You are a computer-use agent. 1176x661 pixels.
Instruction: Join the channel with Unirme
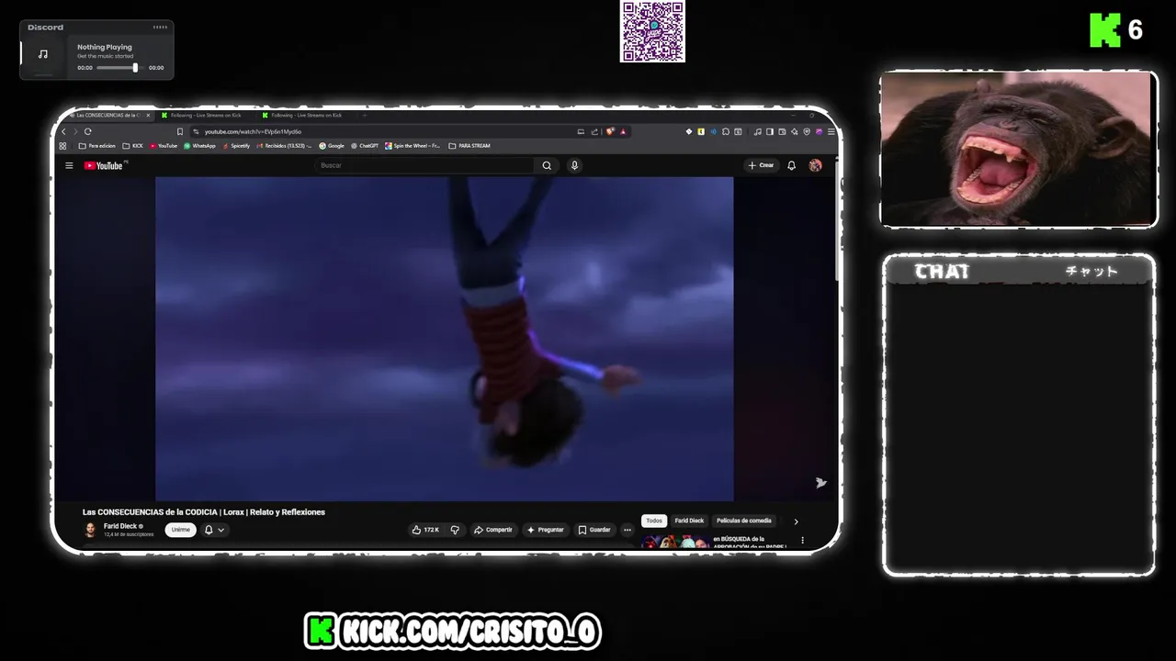tap(181, 530)
